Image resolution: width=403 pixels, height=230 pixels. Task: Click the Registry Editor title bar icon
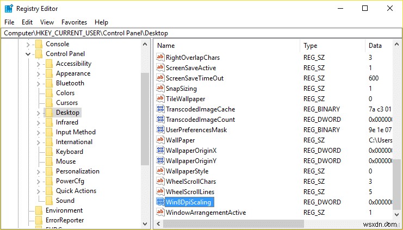tap(9, 8)
